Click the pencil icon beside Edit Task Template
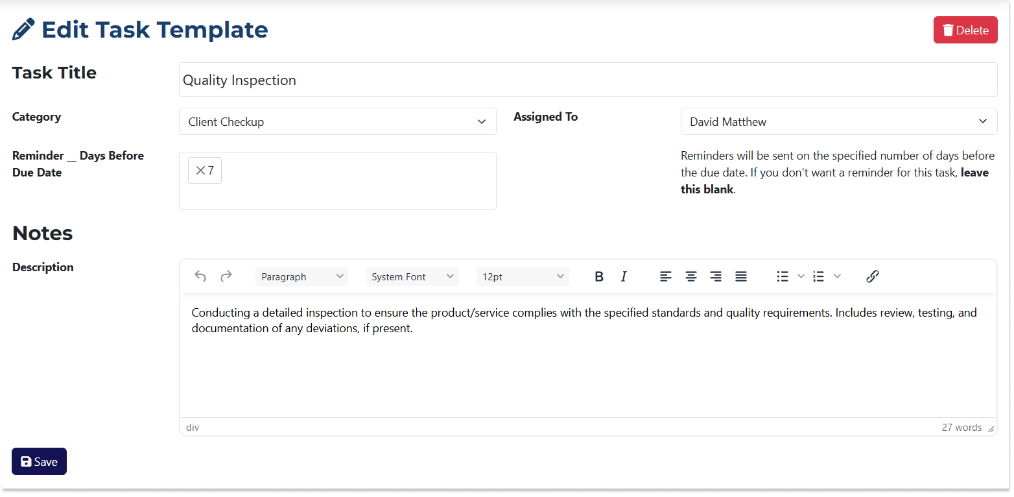Screen dimensions: 1014x497 (23, 29)
